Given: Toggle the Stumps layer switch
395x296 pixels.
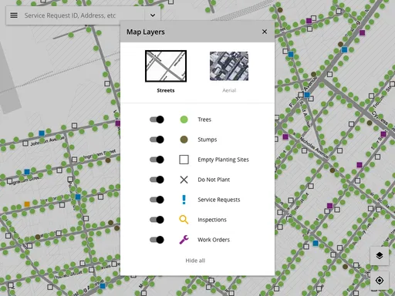Looking at the screenshot, I should coord(157,140).
